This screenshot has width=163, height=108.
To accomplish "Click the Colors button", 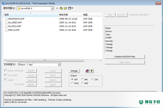I will coord(53,75).
